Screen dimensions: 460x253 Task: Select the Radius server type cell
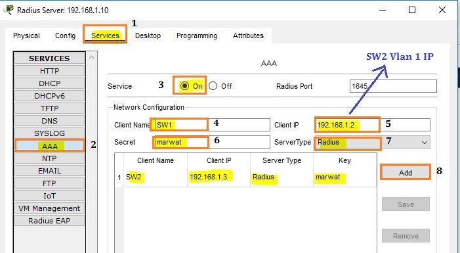click(x=282, y=177)
